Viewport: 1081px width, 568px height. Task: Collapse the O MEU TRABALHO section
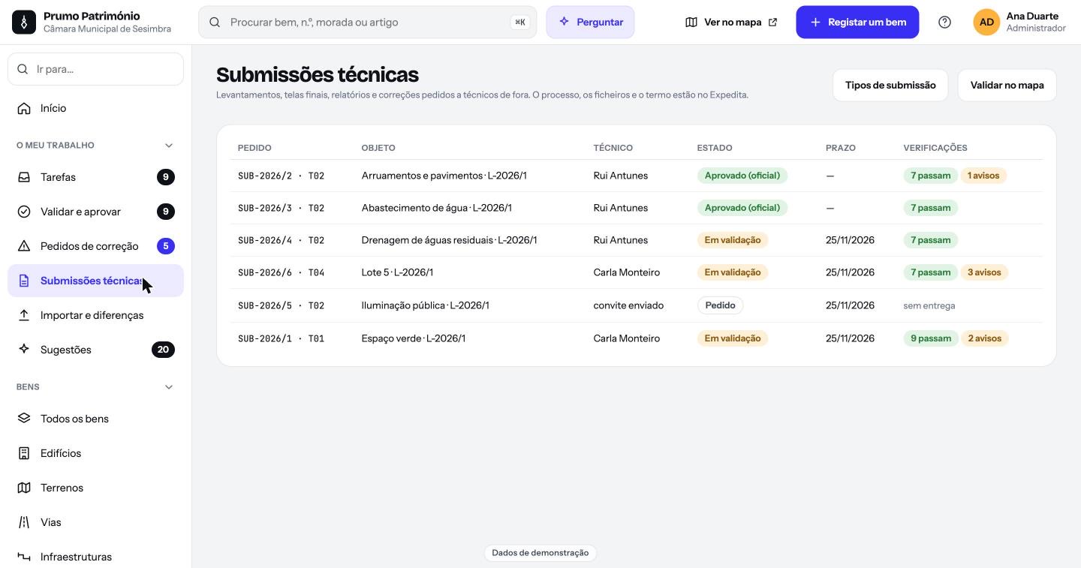pyautogui.click(x=169, y=146)
